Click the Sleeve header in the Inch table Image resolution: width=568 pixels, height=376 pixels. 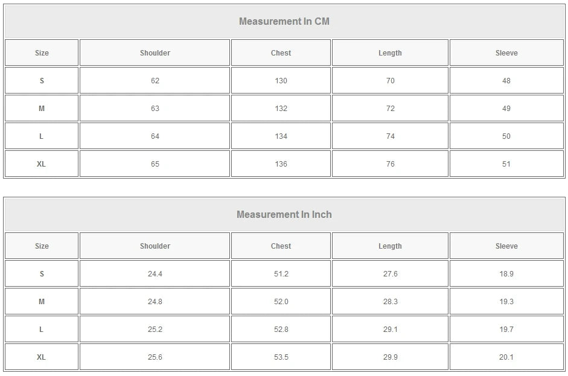[x=506, y=246]
